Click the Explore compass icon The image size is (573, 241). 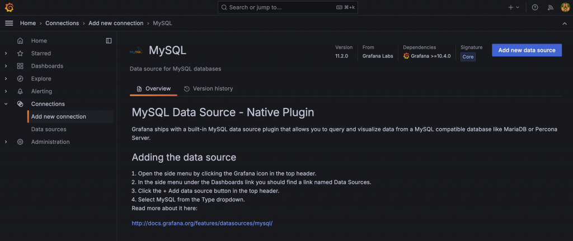point(20,79)
